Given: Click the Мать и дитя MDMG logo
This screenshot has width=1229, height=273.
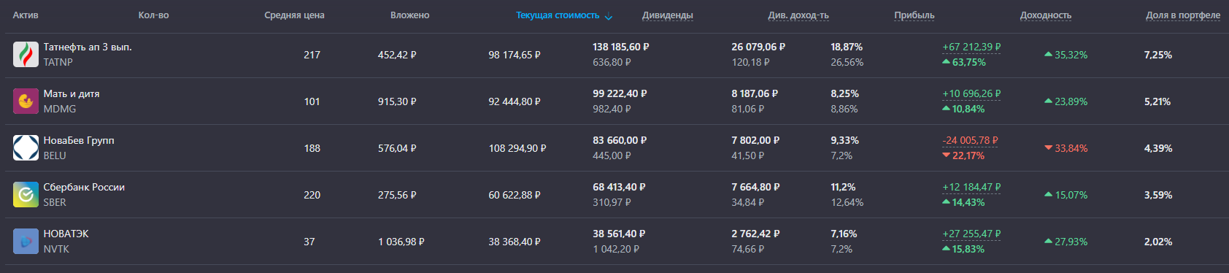Looking at the screenshot, I should [x=26, y=101].
